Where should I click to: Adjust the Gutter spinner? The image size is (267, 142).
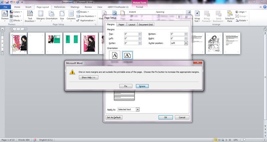[140, 43]
